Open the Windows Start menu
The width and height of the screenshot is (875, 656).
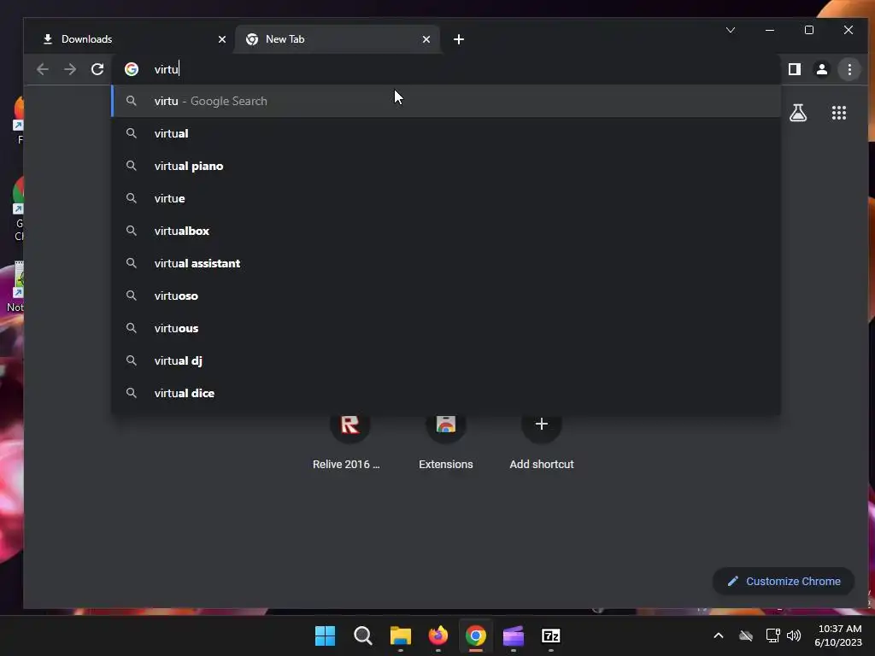coord(325,635)
